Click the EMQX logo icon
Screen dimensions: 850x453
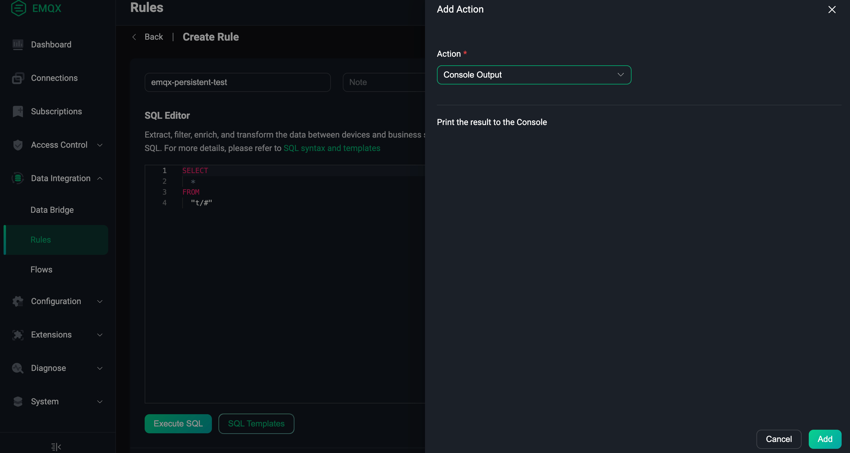pyautogui.click(x=19, y=8)
